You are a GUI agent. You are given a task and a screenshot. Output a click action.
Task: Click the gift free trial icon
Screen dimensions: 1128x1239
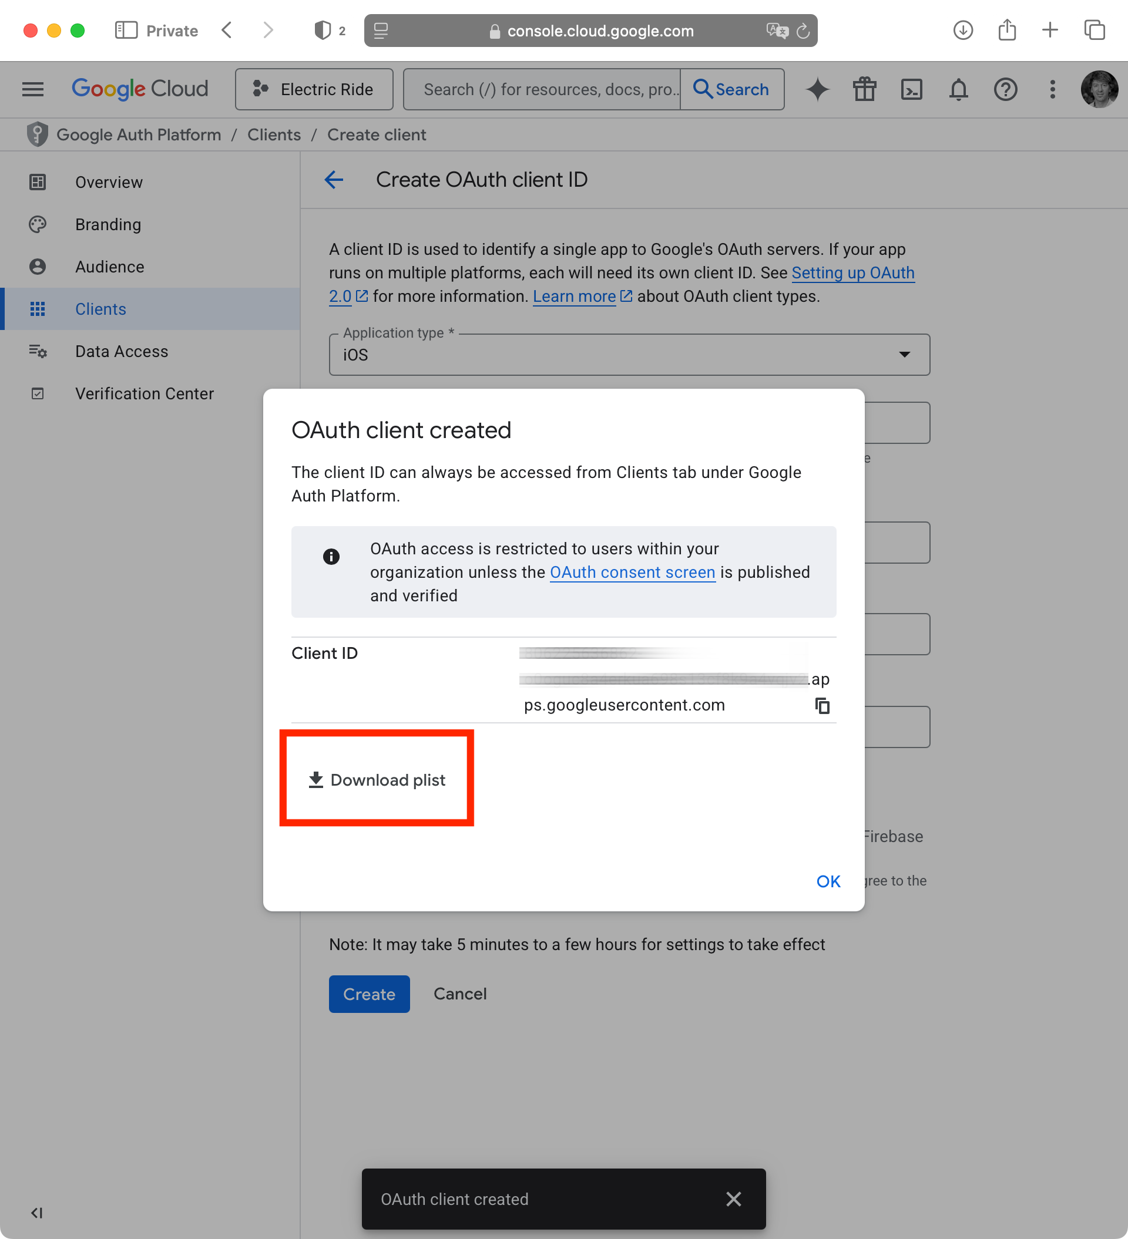(864, 90)
